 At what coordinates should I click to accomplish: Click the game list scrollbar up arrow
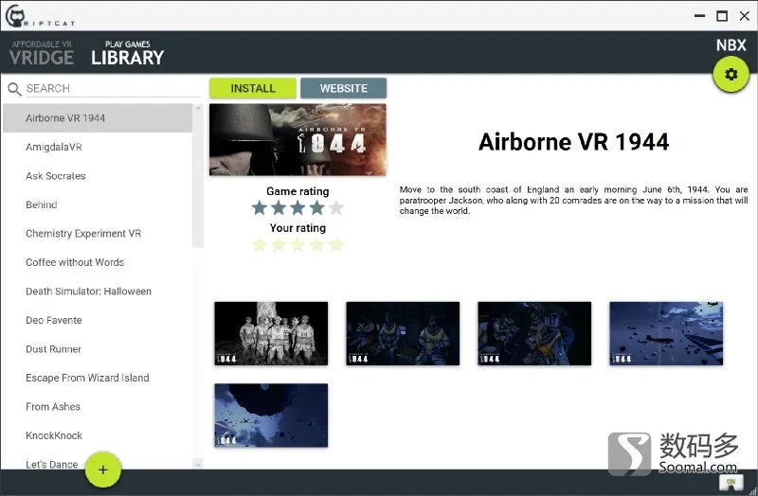click(x=198, y=109)
